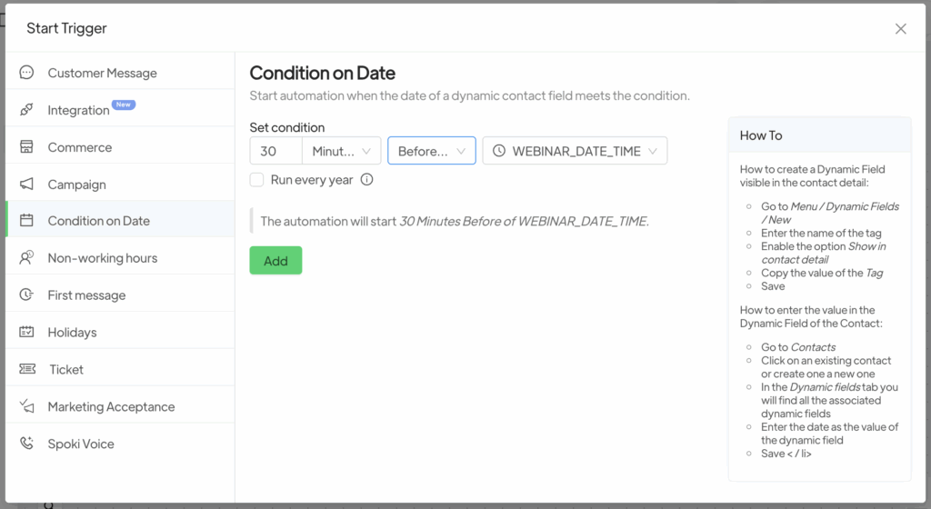Click the Spoki Voice phone icon
This screenshot has height=509, width=931.
click(26, 444)
